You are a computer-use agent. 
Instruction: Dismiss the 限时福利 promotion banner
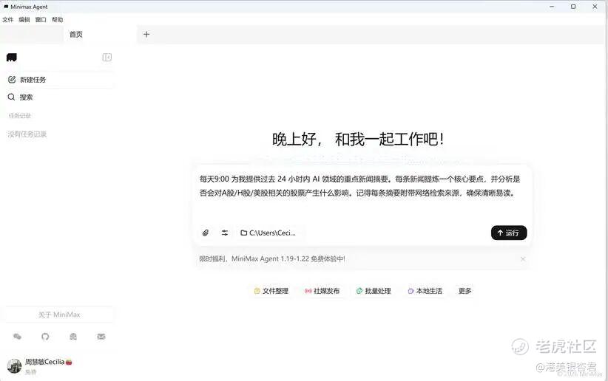point(523,258)
